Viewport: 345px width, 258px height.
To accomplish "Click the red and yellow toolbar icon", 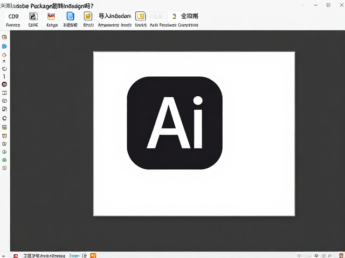I will (51, 16).
